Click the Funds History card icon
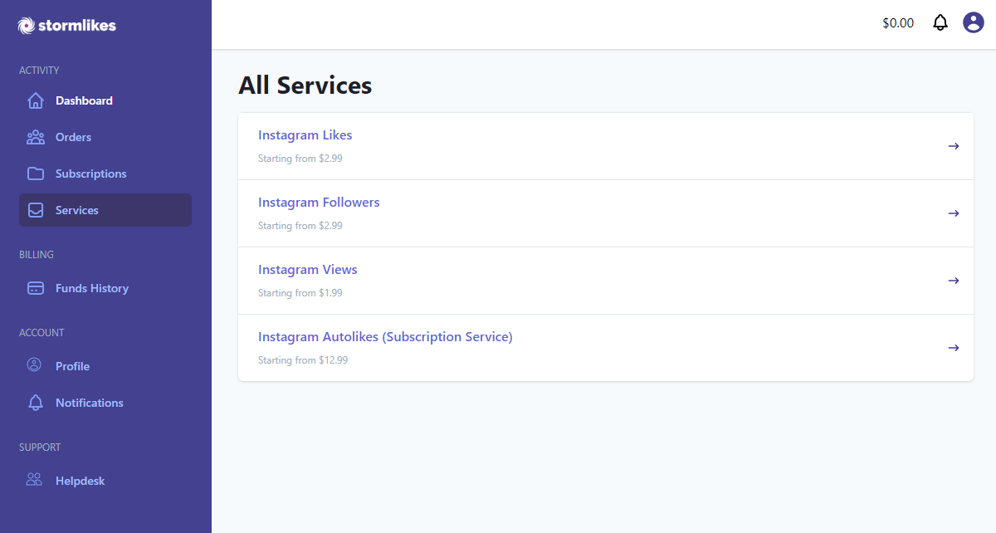This screenshot has height=533, width=996. (36, 288)
